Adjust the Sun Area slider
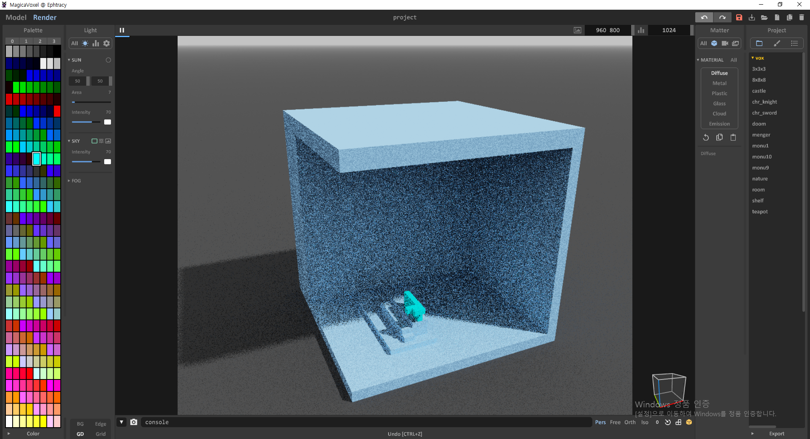810x439 pixels. (x=91, y=102)
